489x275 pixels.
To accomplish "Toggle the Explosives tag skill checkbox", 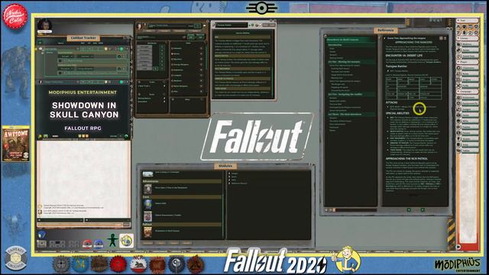I will 172,70.
